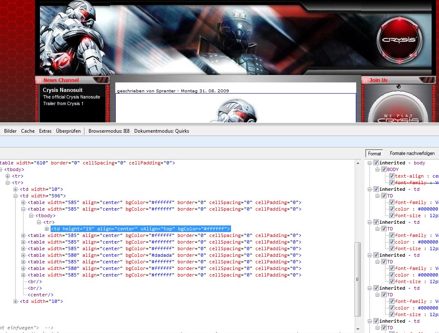This screenshot has width=439, height=333.
Task: Collapse the tbody above the highlighted td
Action: [31, 216]
